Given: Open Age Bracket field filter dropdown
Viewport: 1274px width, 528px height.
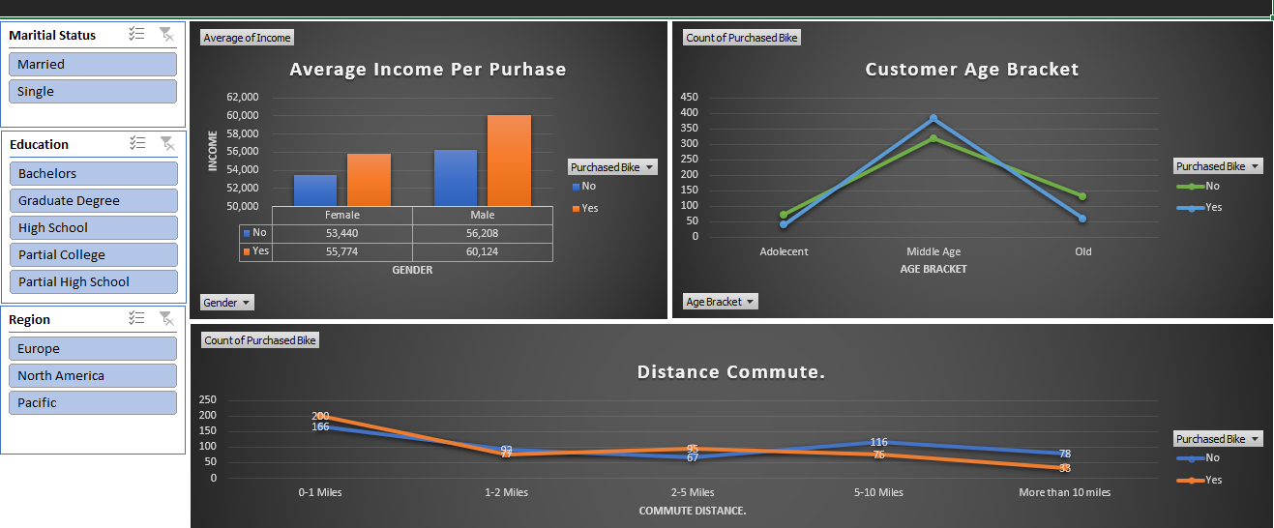Looking at the screenshot, I should click(720, 302).
